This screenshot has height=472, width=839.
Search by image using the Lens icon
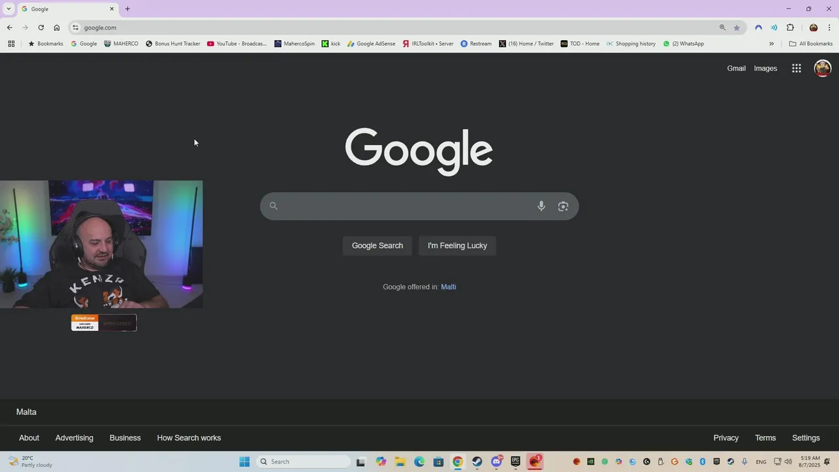point(563,206)
